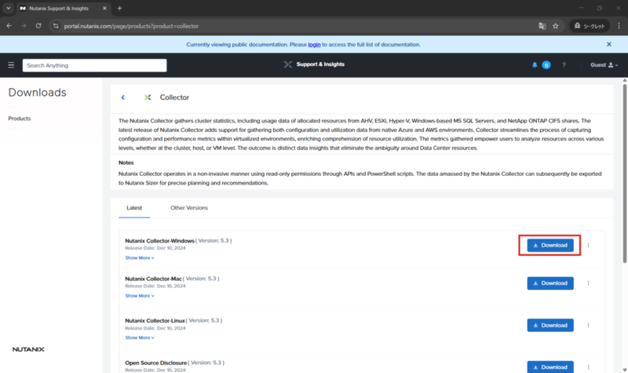The width and height of the screenshot is (628, 373).
Task: Click the Nutanix logo in the sidebar
Action: click(x=28, y=349)
